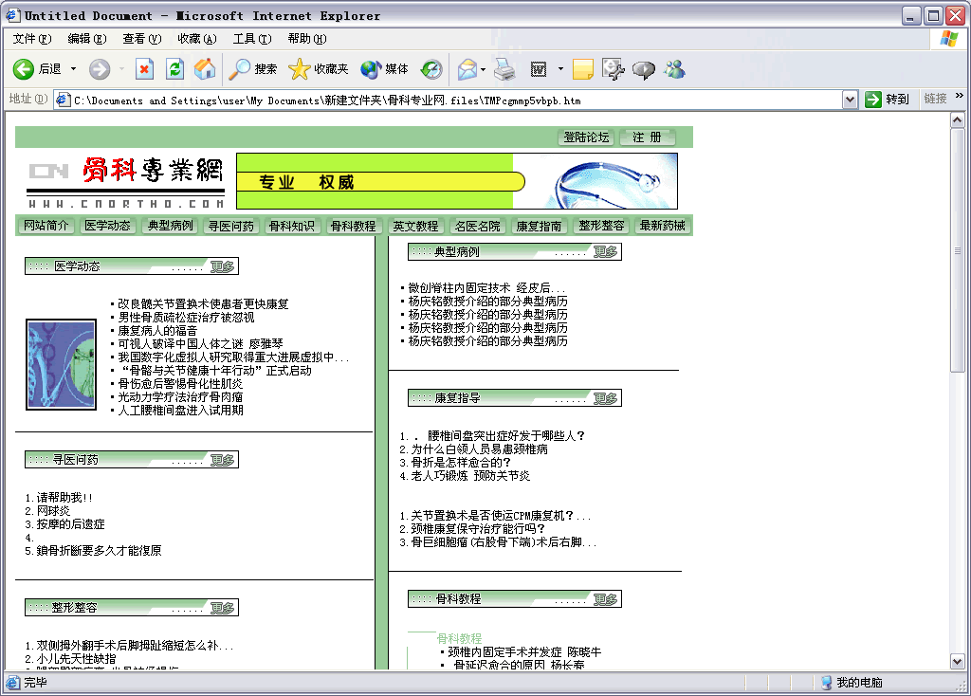Open the 名医名院 navigation tab
The image size is (971, 696).
click(x=478, y=226)
